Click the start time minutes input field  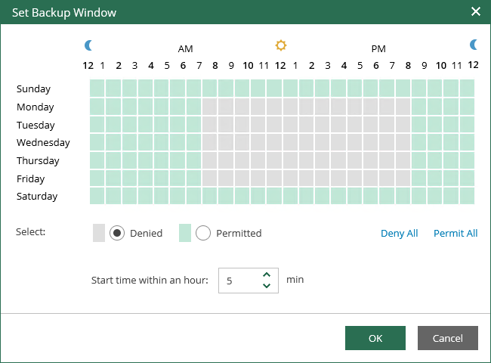249,281
